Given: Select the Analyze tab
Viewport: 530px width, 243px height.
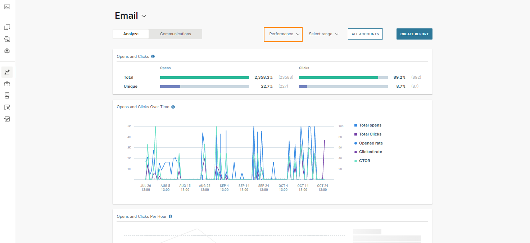Looking at the screenshot, I should (131, 34).
